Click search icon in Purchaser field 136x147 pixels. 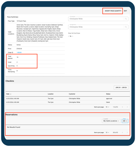pyautogui.click(x=126, y=19)
